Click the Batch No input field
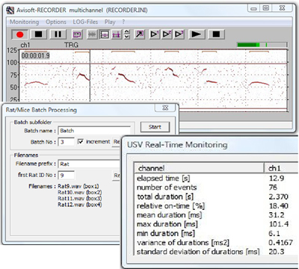The image size is (299, 269). coord(67,142)
